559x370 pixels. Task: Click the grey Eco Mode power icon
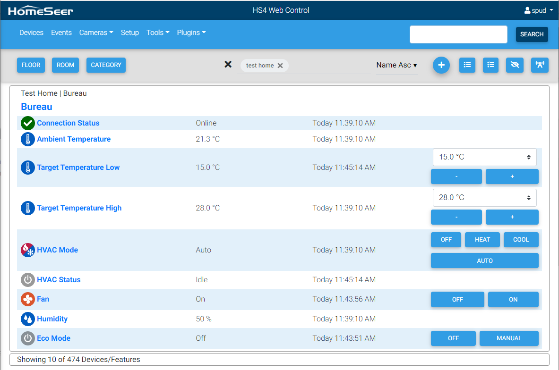[x=28, y=338]
